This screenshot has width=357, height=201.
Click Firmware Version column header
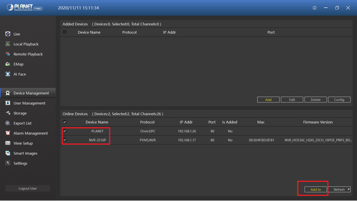tap(318, 122)
